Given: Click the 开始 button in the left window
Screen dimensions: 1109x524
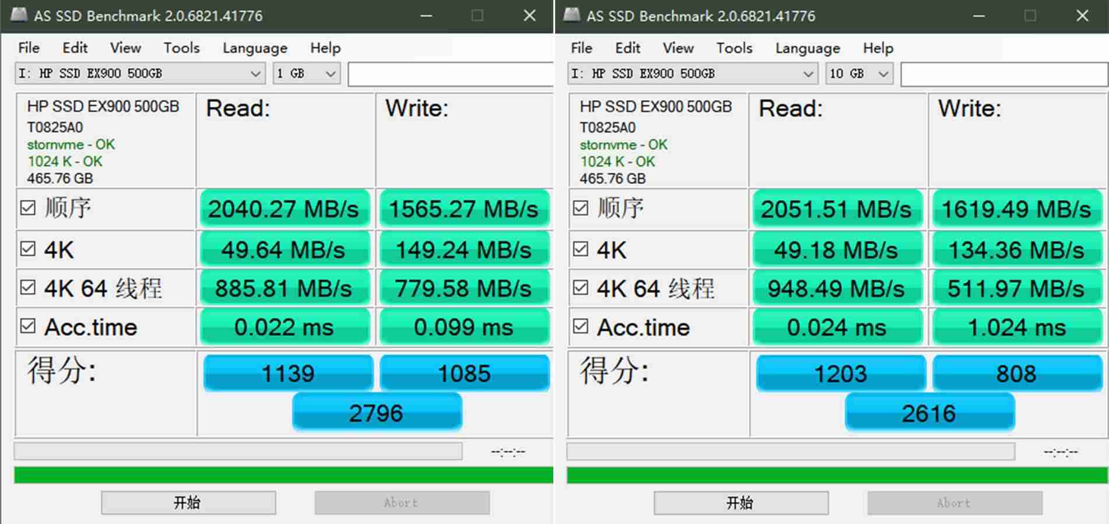Looking at the screenshot, I should coord(188,502).
